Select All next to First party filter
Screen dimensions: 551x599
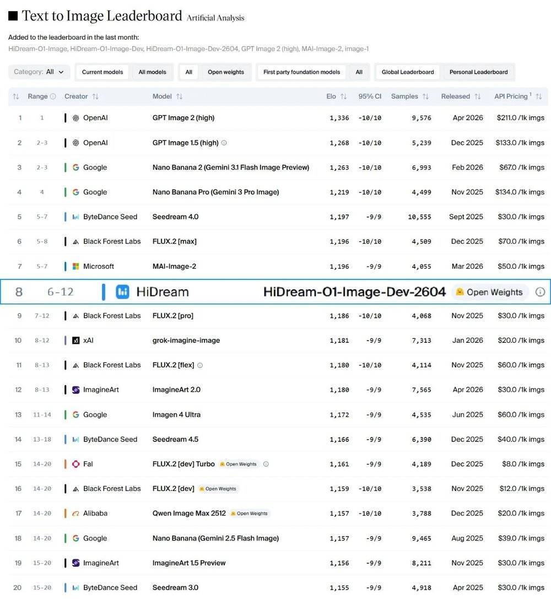click(359, 72)
